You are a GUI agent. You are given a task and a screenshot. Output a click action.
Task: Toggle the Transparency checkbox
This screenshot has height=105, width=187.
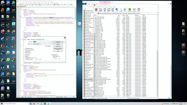point(52,55)
